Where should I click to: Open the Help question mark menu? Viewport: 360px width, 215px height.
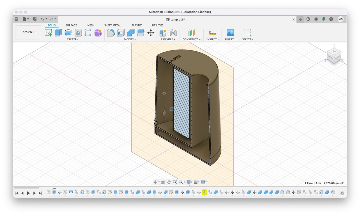331,19
